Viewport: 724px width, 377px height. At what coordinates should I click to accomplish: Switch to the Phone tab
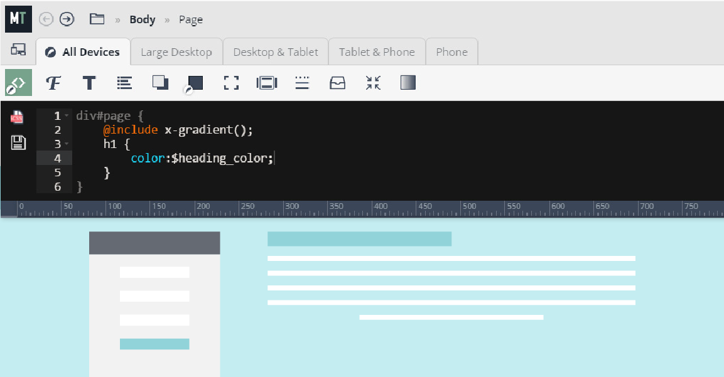point(451,51)
